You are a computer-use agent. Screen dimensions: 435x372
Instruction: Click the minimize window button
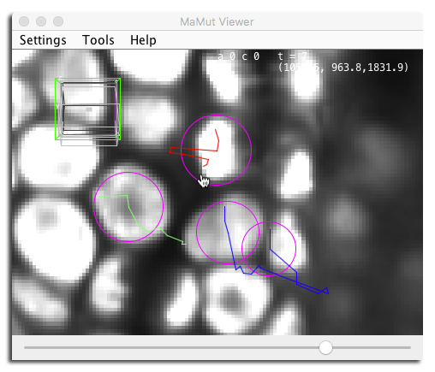pos(41,21)
